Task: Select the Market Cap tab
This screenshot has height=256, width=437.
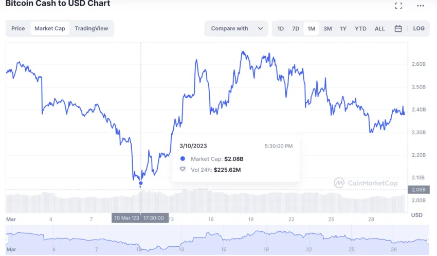Action: [50, 29]
